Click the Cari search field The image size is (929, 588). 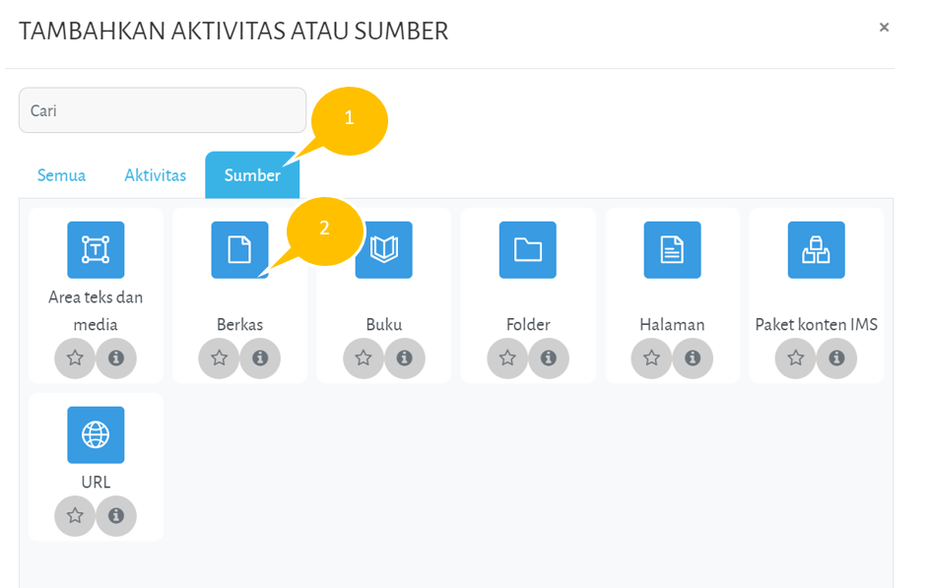click(x=163, y=110)
